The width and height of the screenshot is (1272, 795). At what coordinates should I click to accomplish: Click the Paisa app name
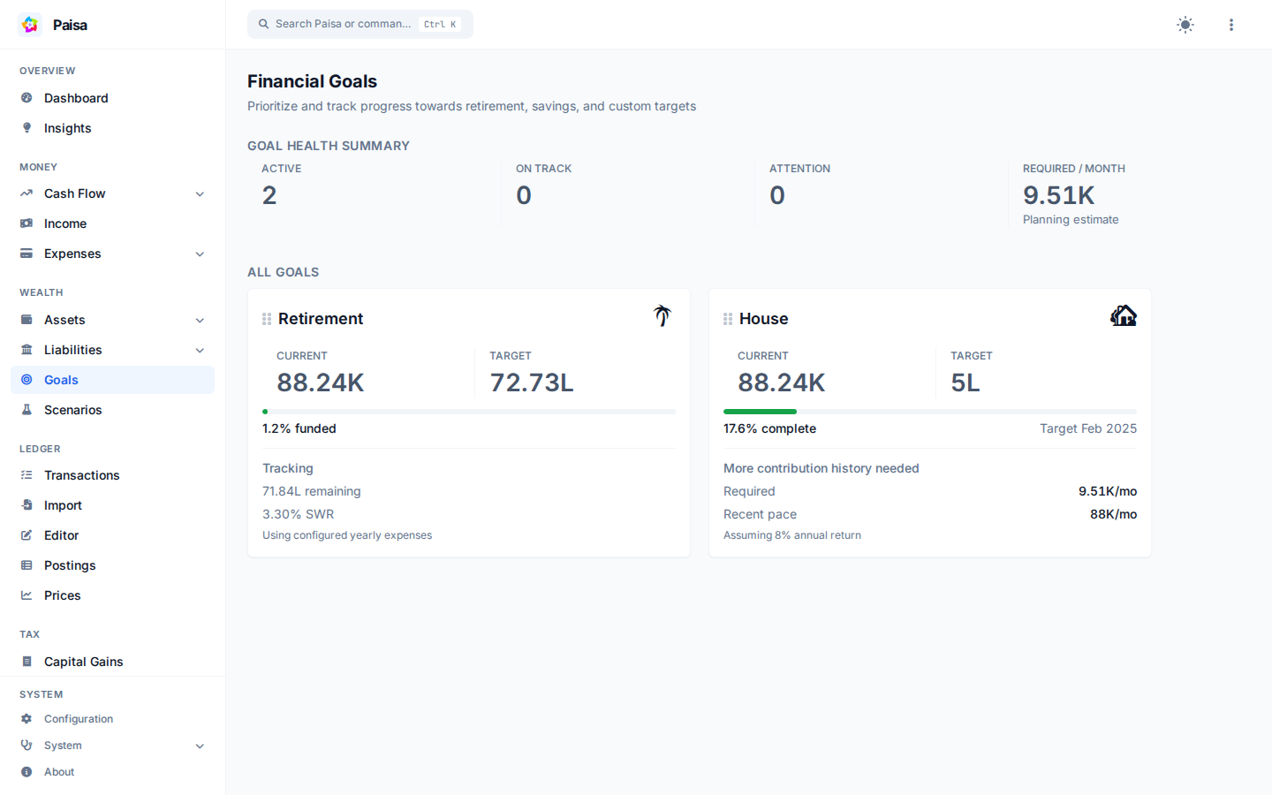(70, 25)
